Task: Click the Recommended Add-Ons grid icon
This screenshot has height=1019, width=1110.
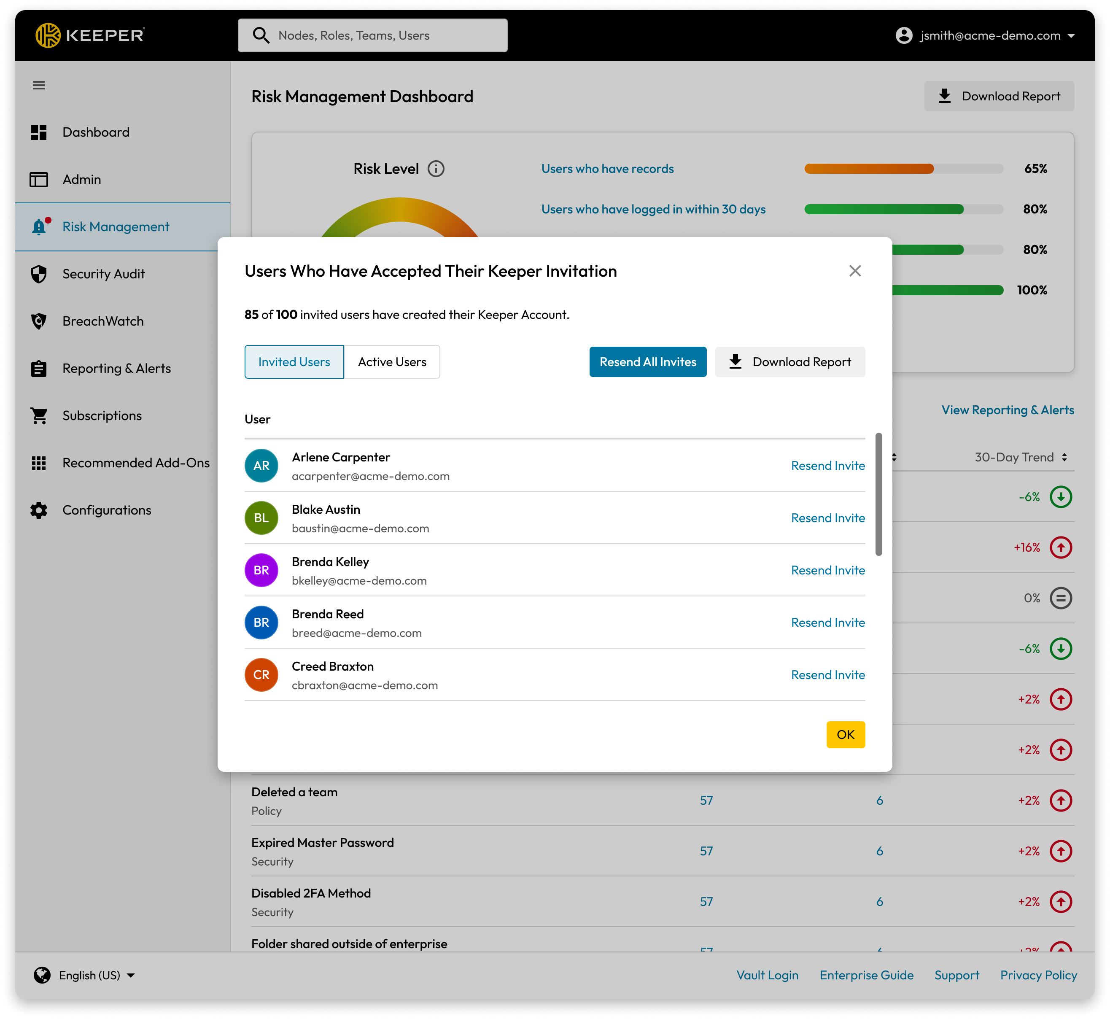Action: tap(39, 463)
